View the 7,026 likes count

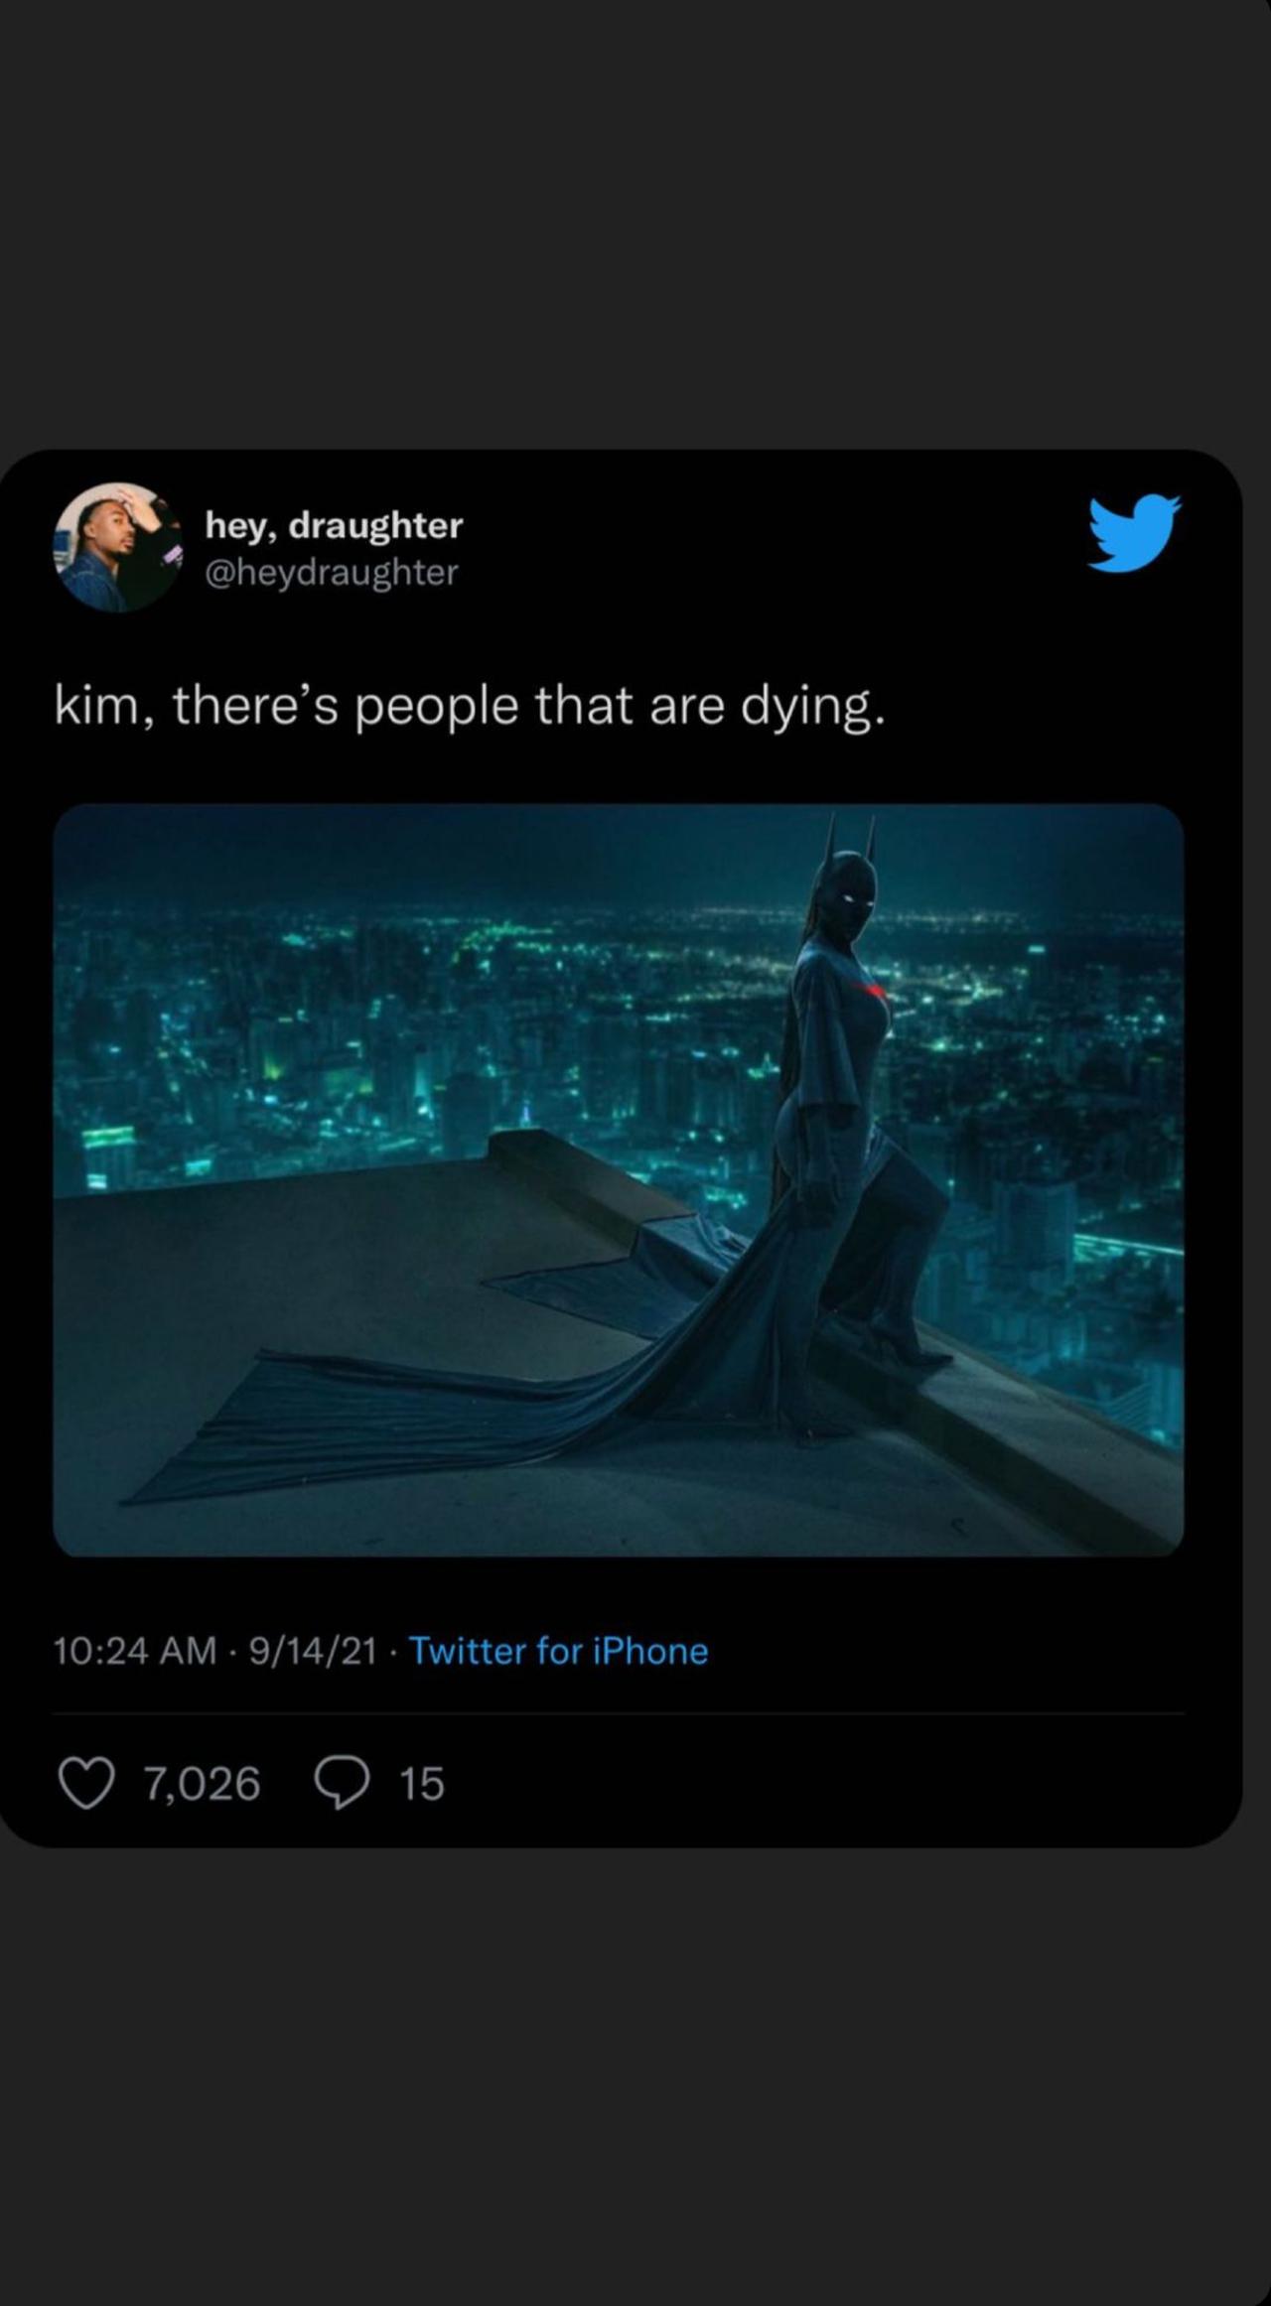click(x=202, y=1784)
